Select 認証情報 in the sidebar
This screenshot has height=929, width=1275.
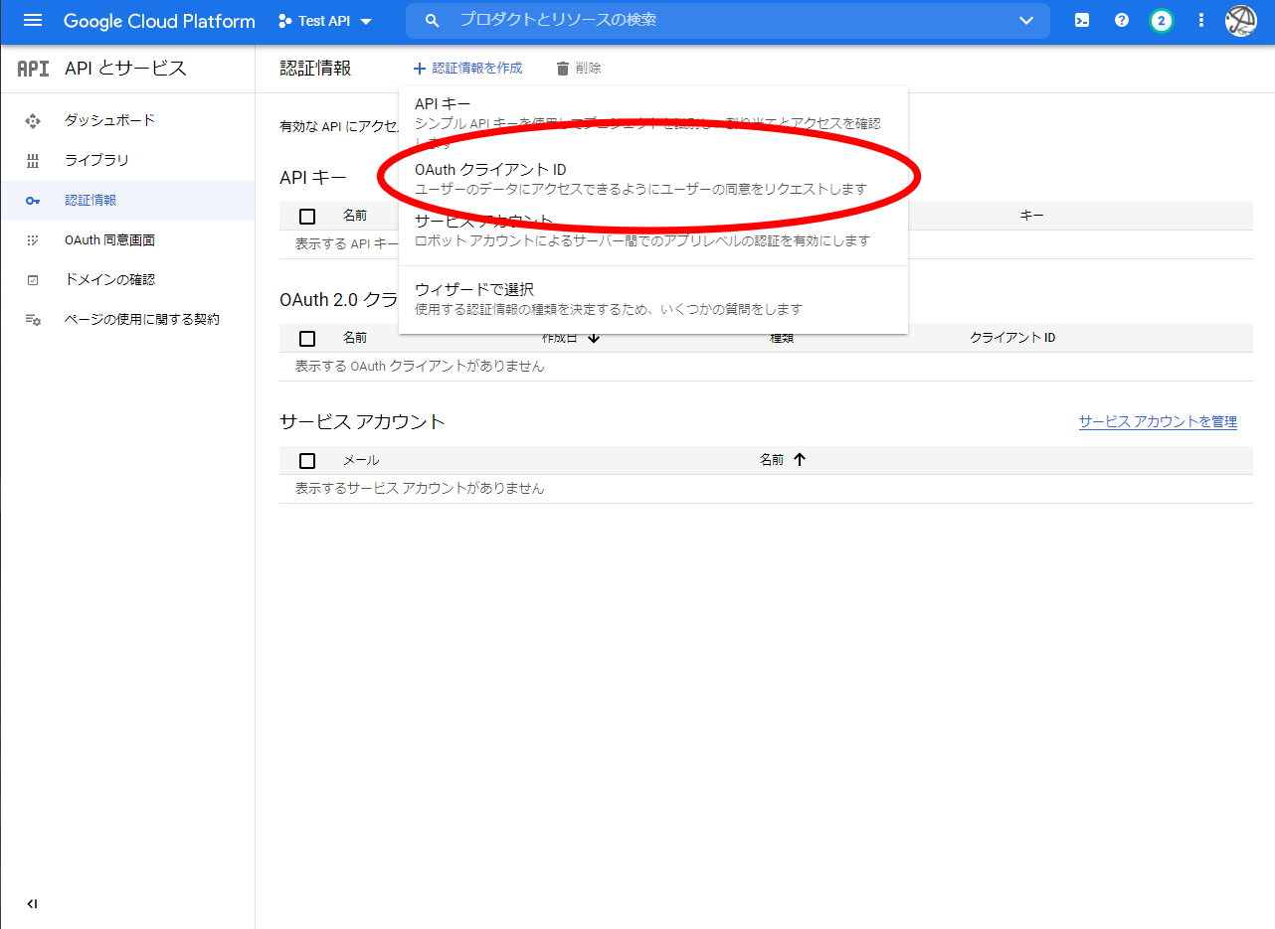(x=127, y=200)
